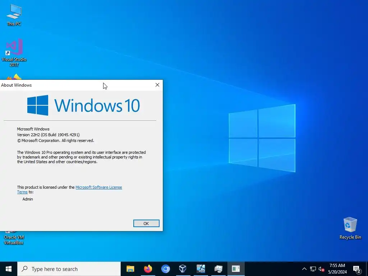This screenshot has height=276, width=368.
Task: Click the Version 22H2 build text
Action: pos(49,135)
